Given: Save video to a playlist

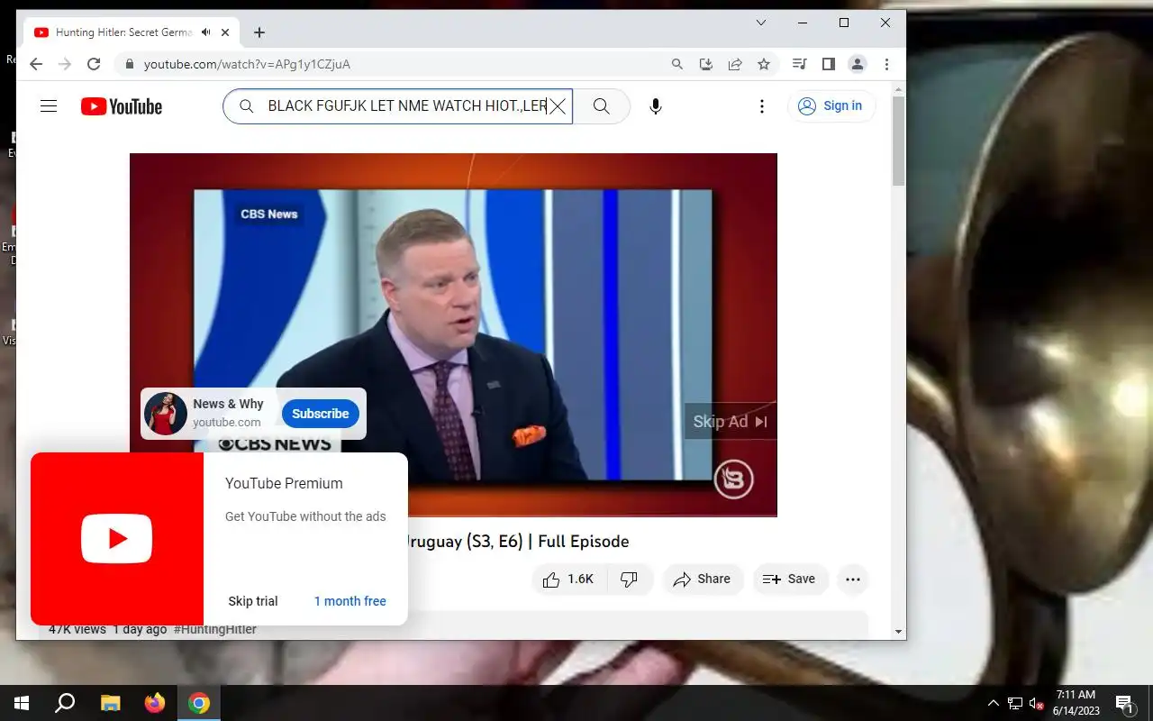Looking at the screenshot, I should point(789,580).
